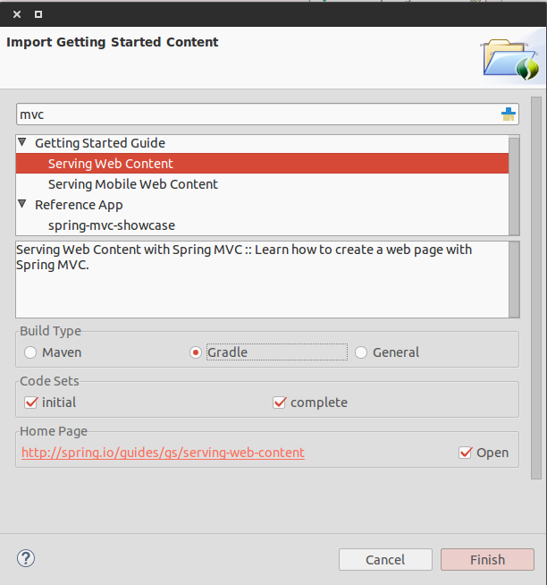Click the Serving Web Content description text
Screen dimensions: 547x585
click(244, 257)
